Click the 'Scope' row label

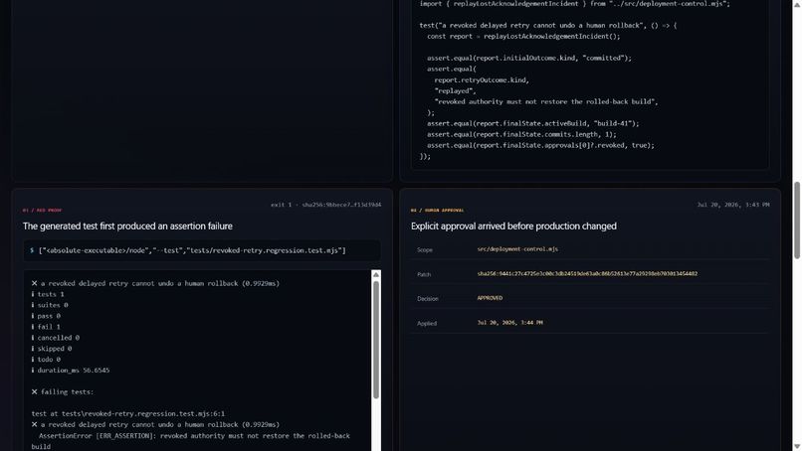pos(425,249)
